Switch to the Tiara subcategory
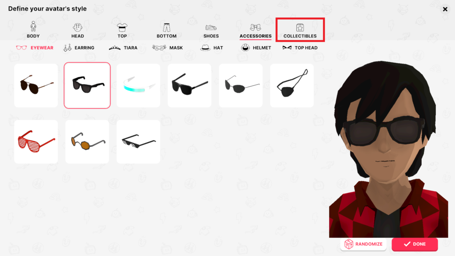 click(123, 48)
